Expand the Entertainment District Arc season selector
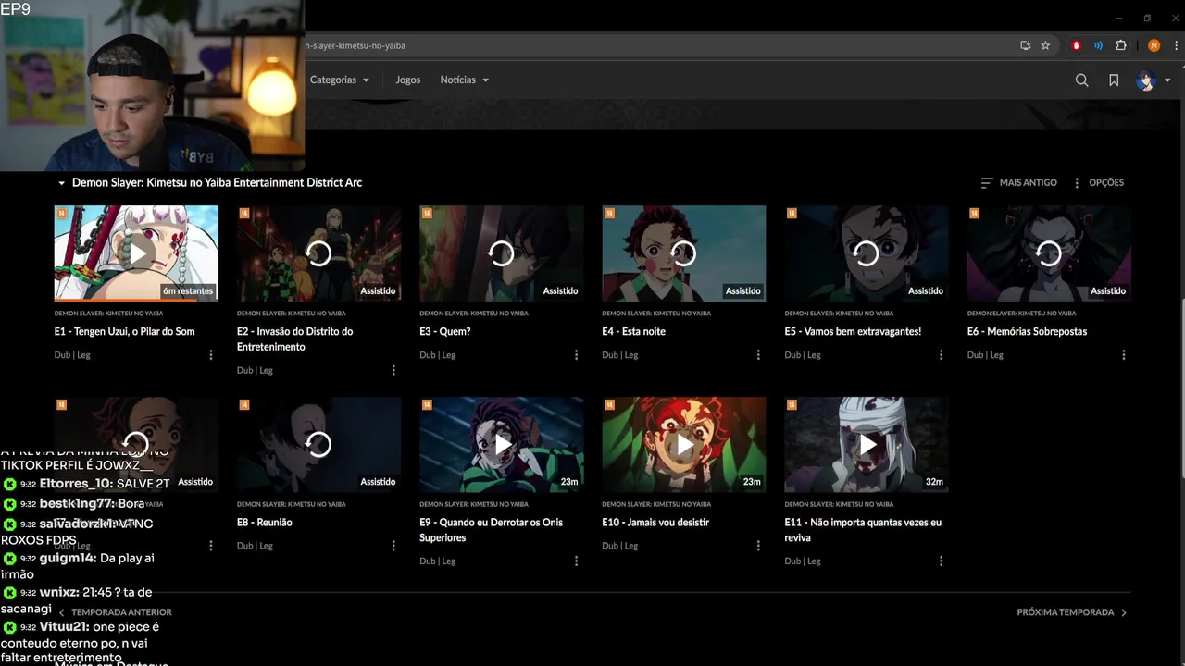 pyautogui.click(x=209, y=183)
